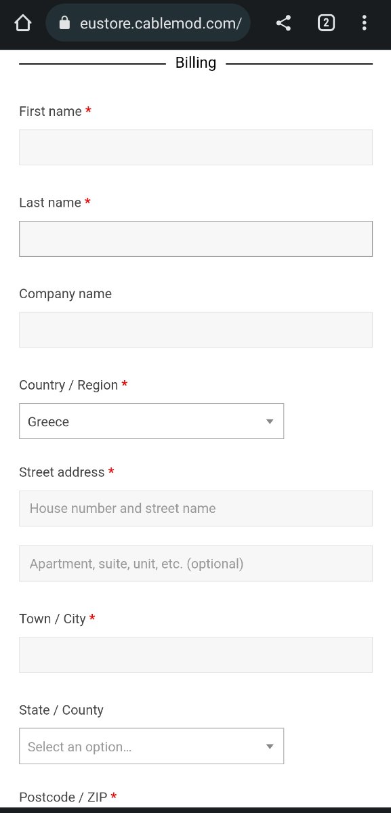391x813 pixels.
Task: Click the House number and street name field
Action: click(x=196, y=508)
